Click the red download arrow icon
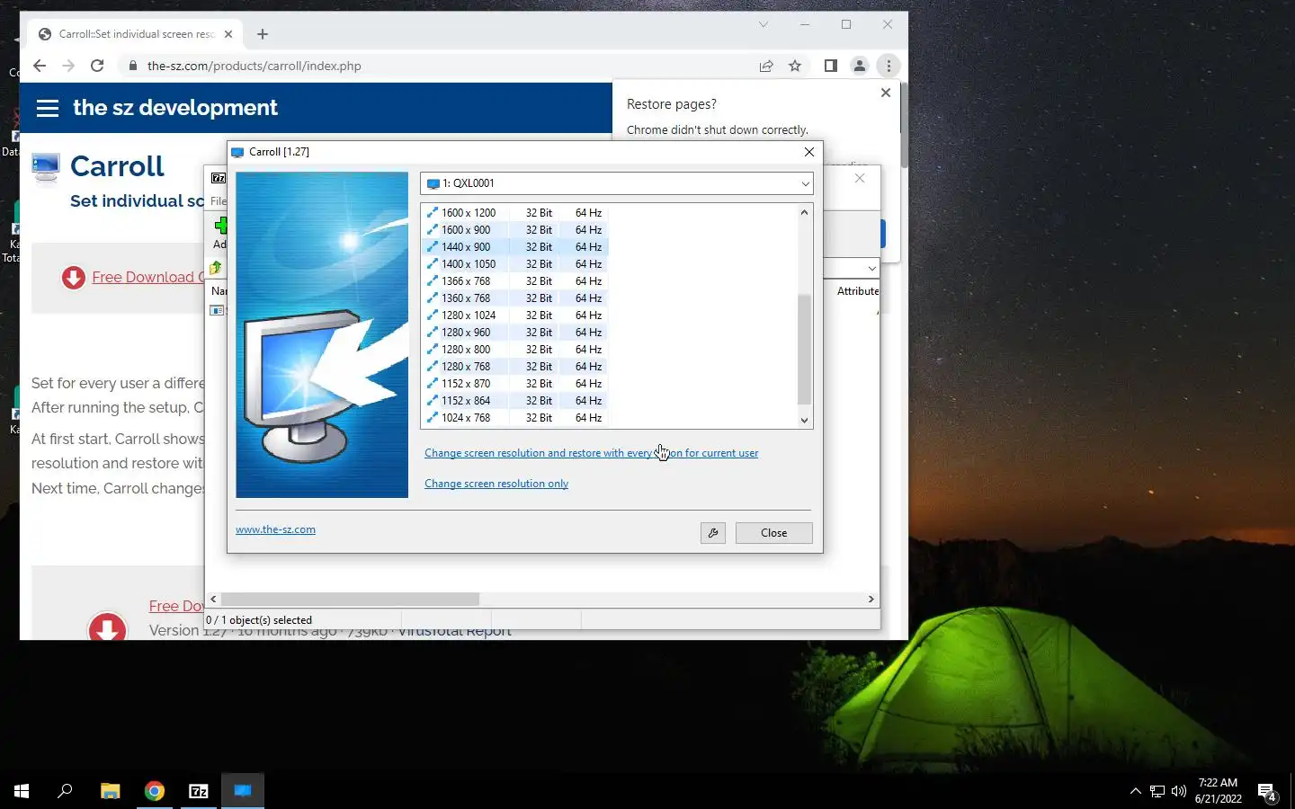Image resolution: width=1295 pixels, height=809 pixels. point(73,278)
